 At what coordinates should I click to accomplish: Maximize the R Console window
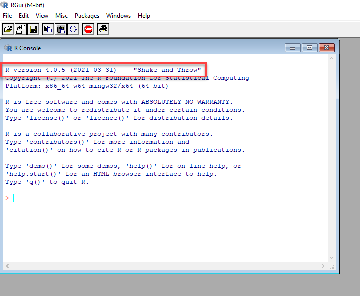pyautogui.click(x=310, y=48)
